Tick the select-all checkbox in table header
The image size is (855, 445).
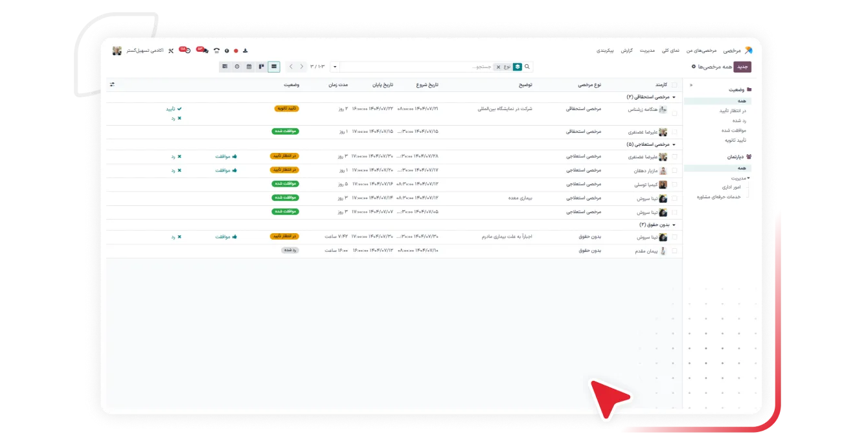click(x=674, y=85)
